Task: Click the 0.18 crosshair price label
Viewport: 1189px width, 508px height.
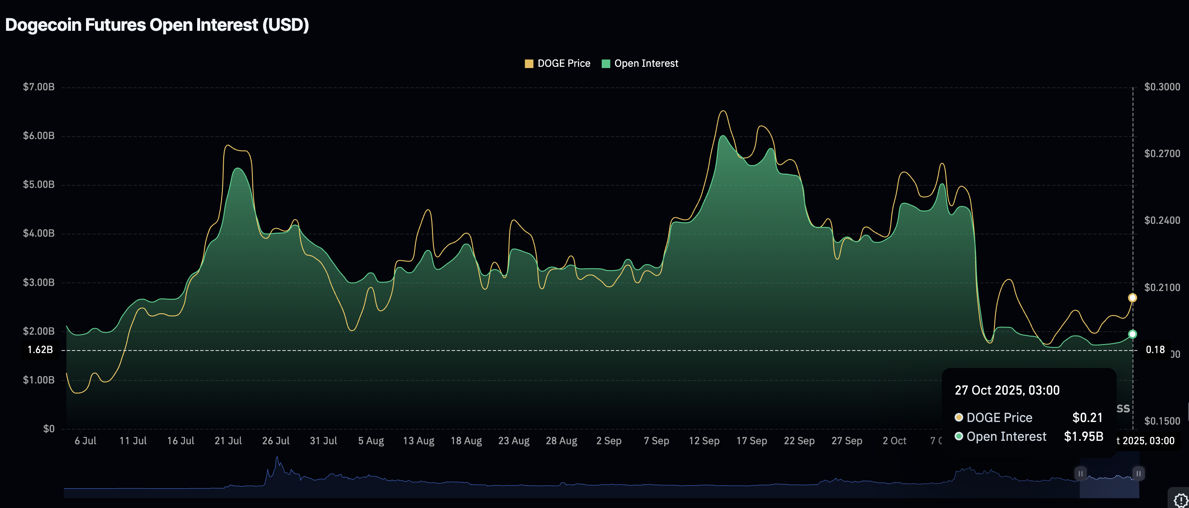Action: [x=1155, y=350]
